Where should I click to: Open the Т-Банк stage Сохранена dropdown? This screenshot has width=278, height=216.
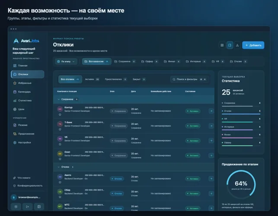[118, 126]
